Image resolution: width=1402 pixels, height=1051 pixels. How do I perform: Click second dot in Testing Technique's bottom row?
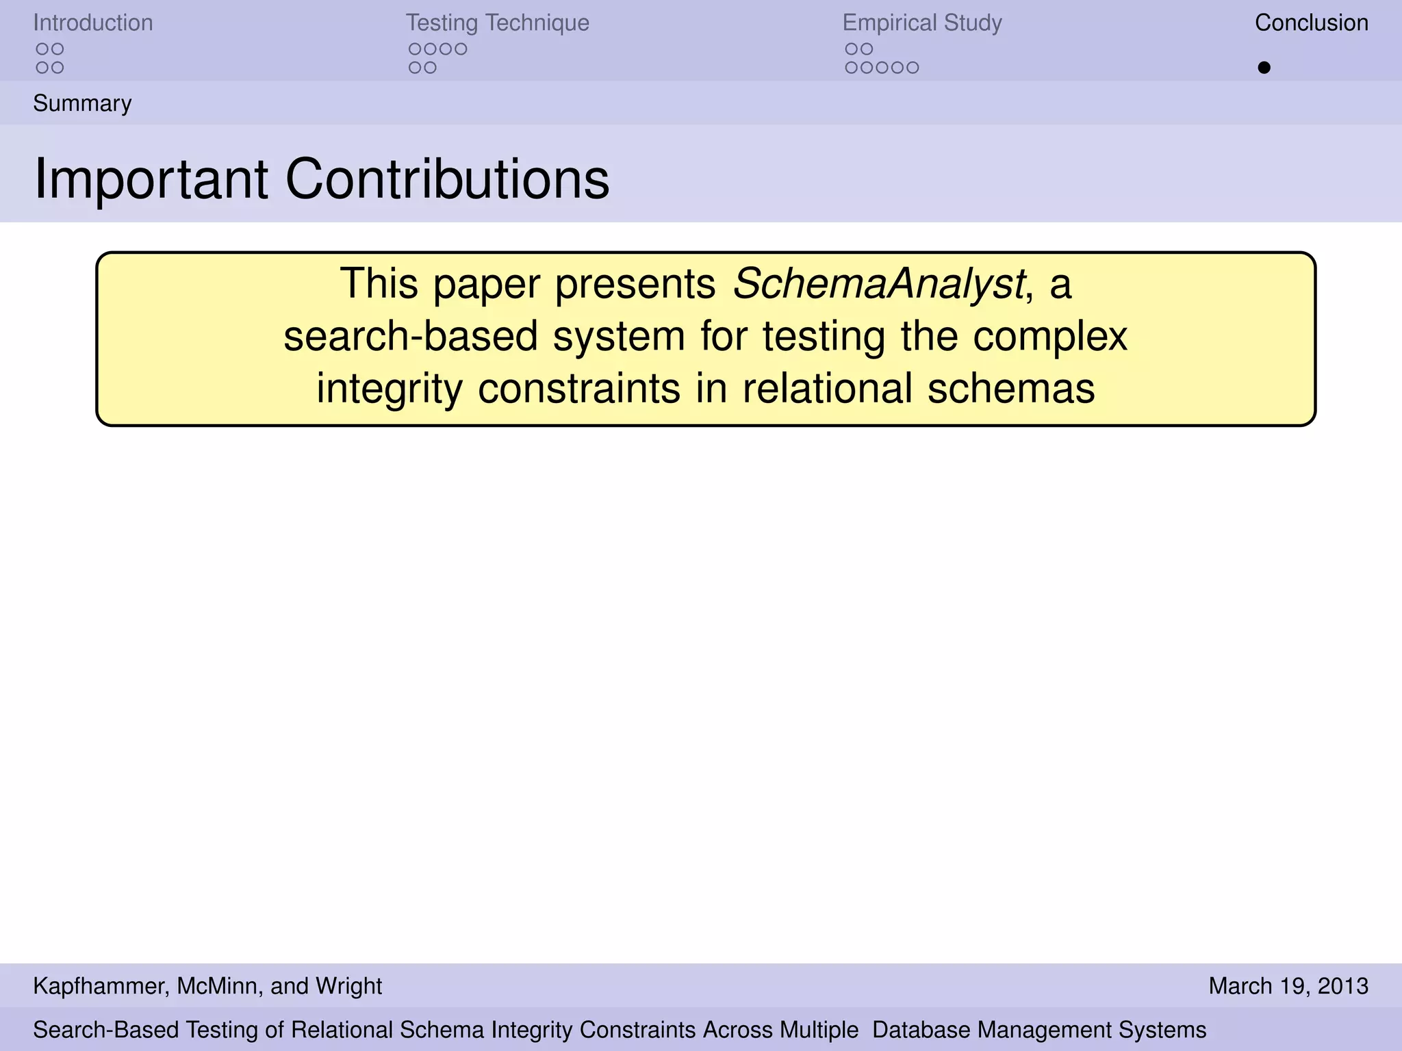point(430,68)
